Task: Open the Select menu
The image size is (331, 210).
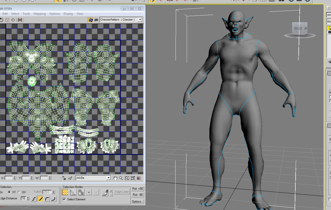Action: [15, 14]
